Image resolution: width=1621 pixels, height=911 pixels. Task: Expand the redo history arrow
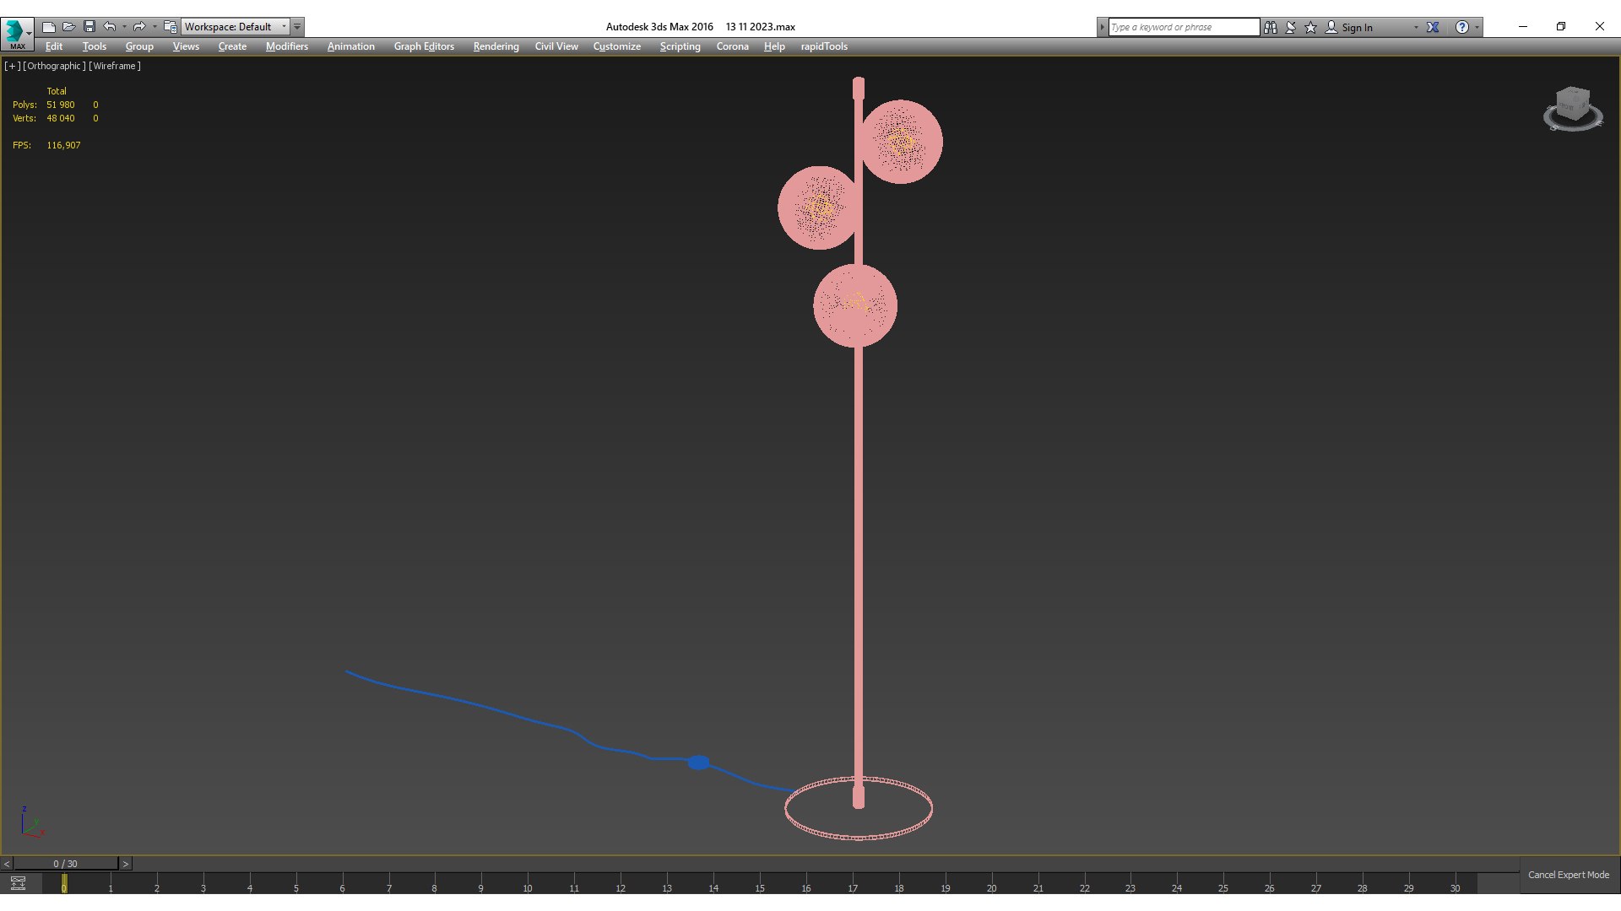click(155, 27)
